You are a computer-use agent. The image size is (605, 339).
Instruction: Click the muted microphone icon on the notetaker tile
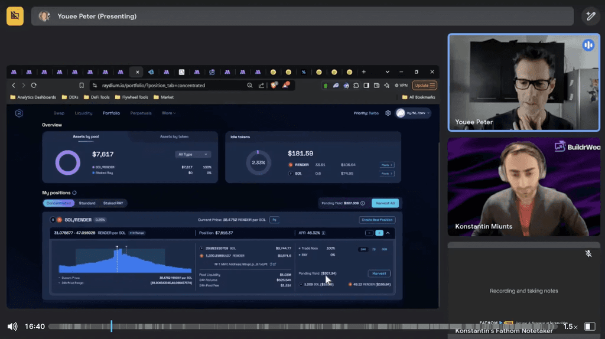tap(588, 253)
